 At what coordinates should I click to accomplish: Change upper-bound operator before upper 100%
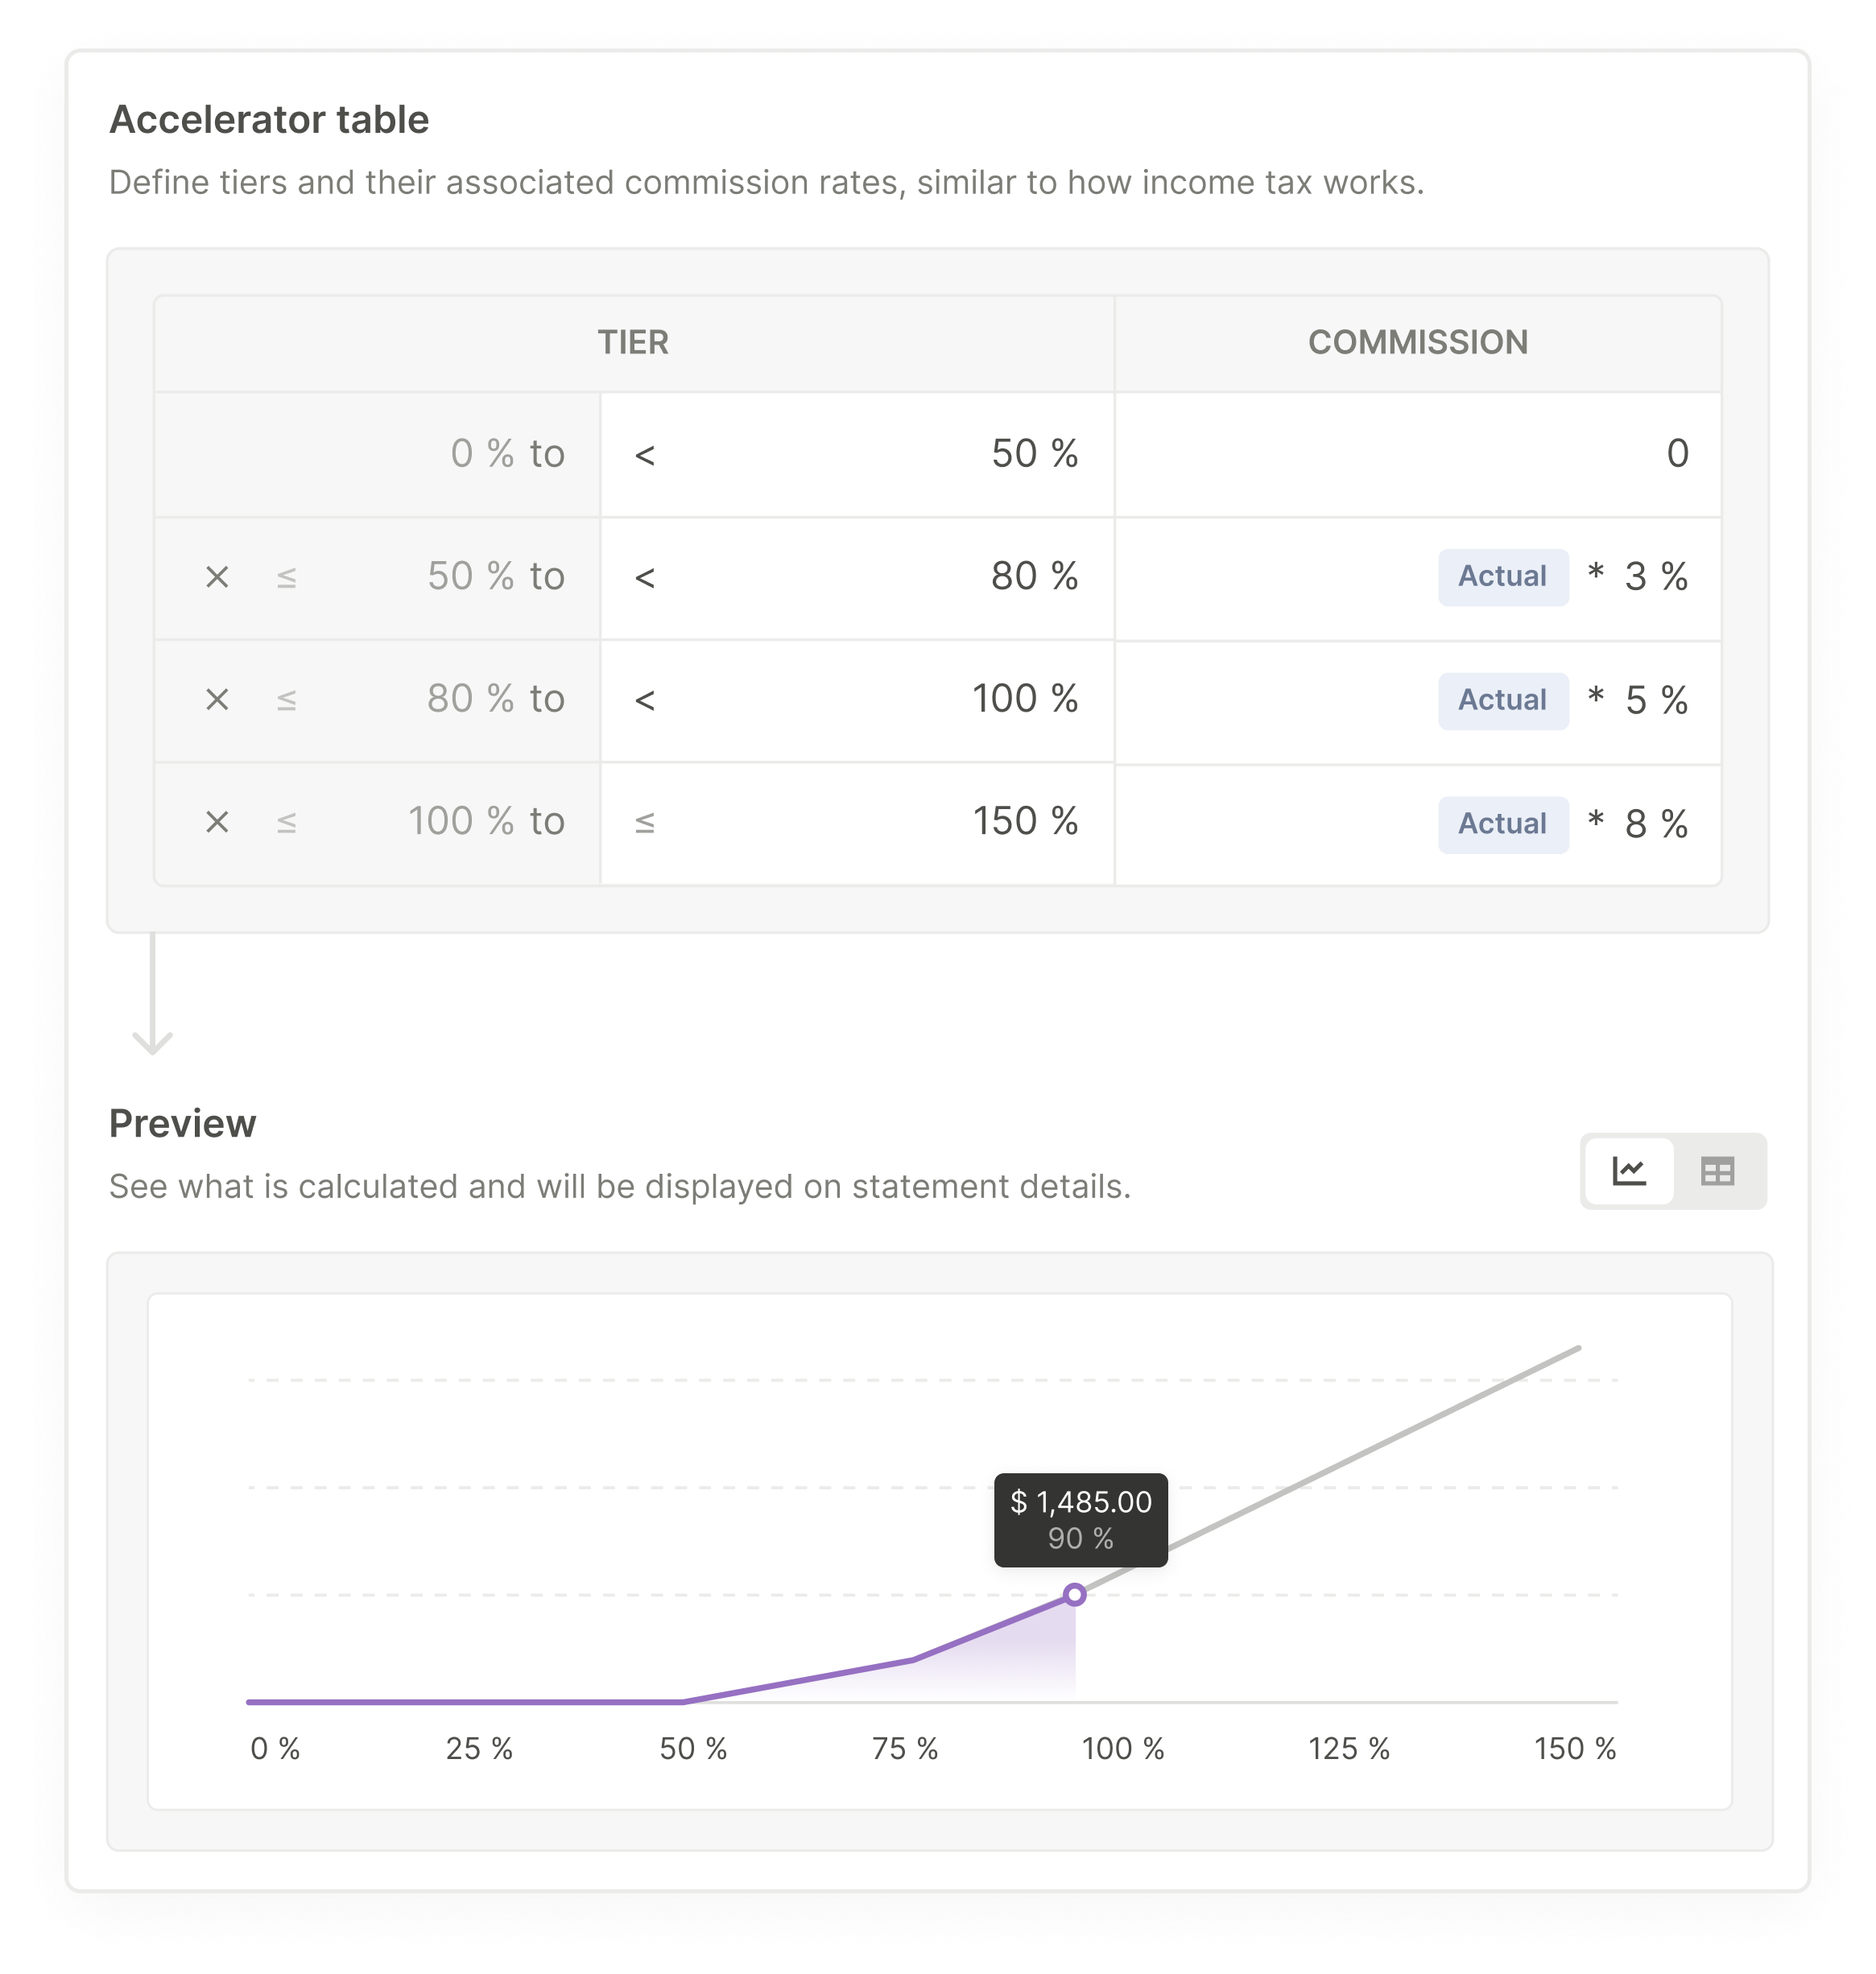(645, 699)
